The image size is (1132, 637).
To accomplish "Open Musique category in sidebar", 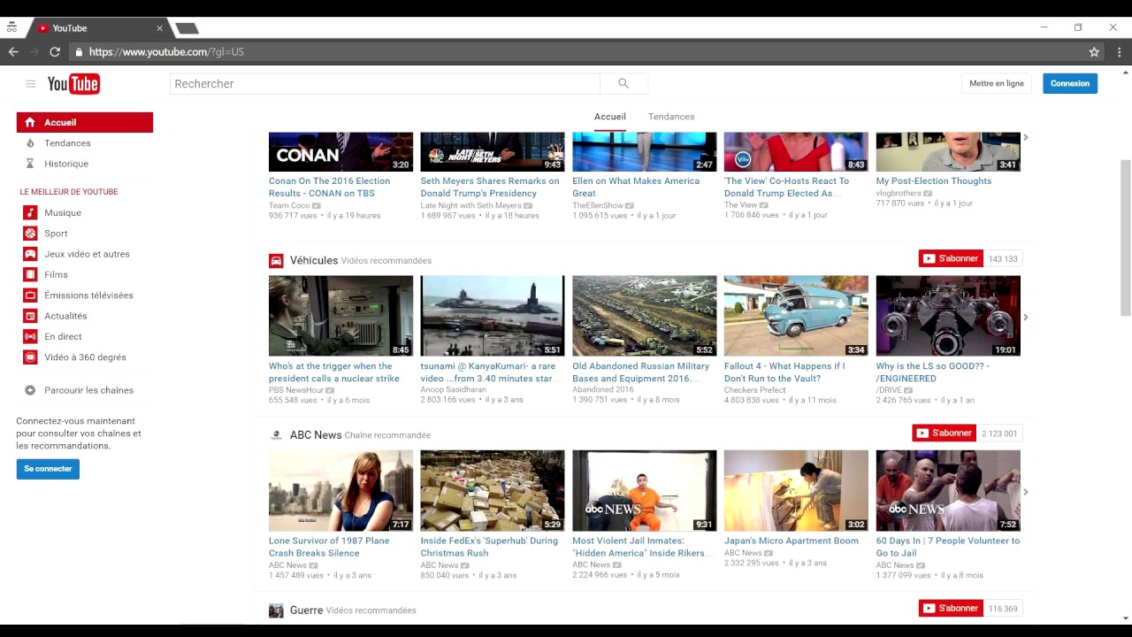I will pos(63,212).
